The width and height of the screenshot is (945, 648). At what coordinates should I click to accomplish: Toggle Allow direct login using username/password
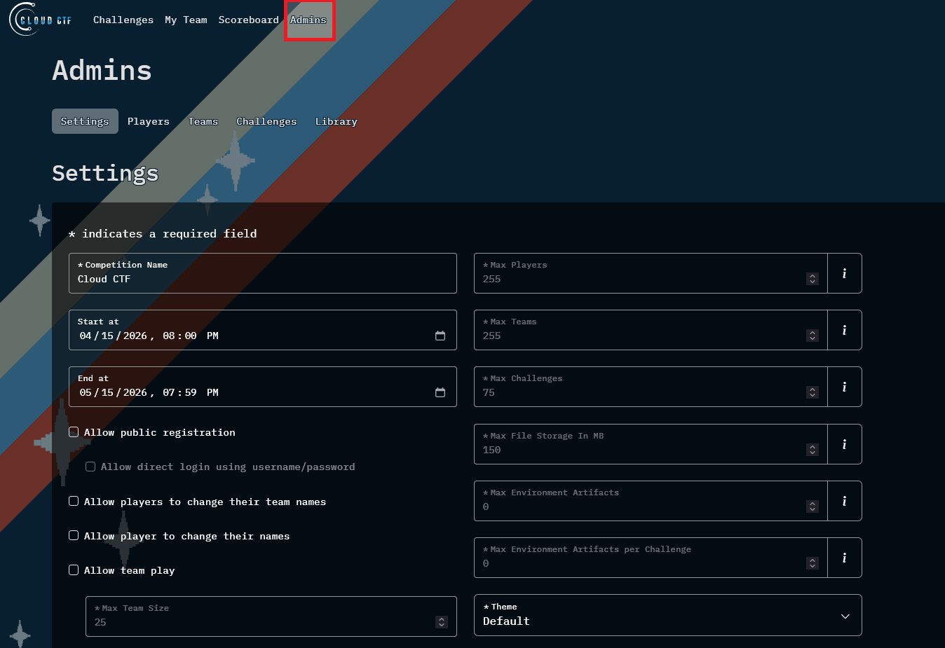click(x=90, y=467)
